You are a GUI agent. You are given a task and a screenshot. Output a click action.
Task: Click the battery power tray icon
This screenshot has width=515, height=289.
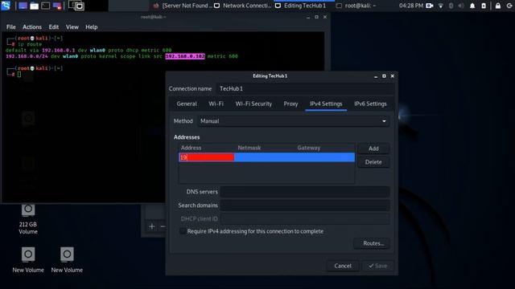[484, 6]
